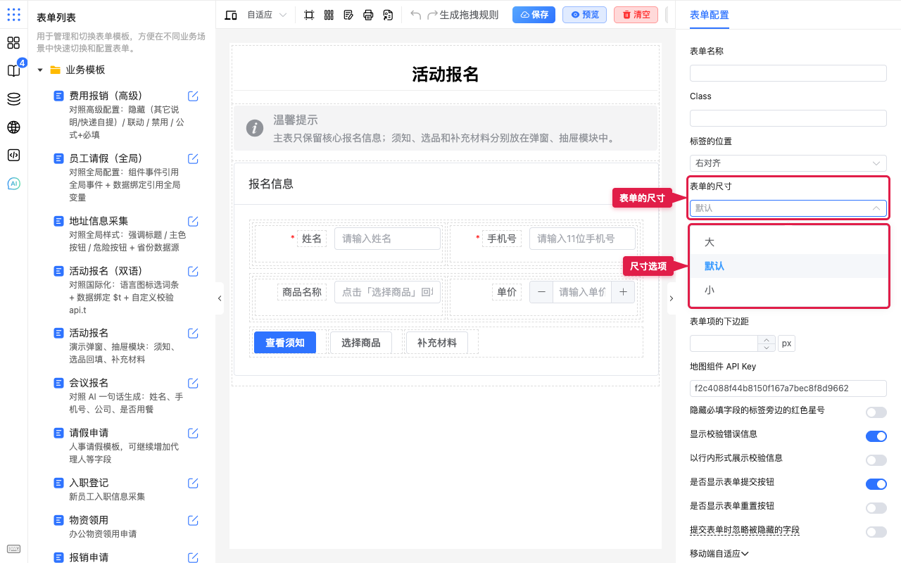Screen dimensions: 901x563
Task: Click the note-with-pencil icon in toolbar
Action: click(348, 15)
